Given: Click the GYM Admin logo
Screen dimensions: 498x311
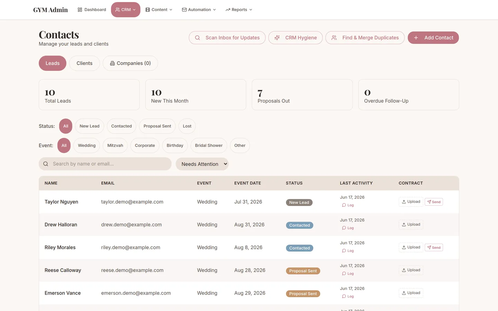Looking at the screenshot, I should (50, 10).
